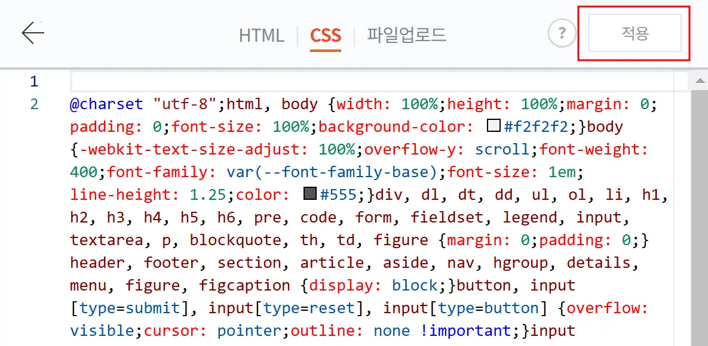Image resolution: width=708 pixels, height=346 pixels.
Task: Click the scroll value text
Action: [502, 150]
